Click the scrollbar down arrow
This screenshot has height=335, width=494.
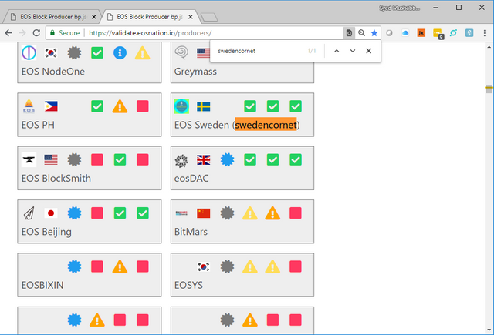click(489, 330)
